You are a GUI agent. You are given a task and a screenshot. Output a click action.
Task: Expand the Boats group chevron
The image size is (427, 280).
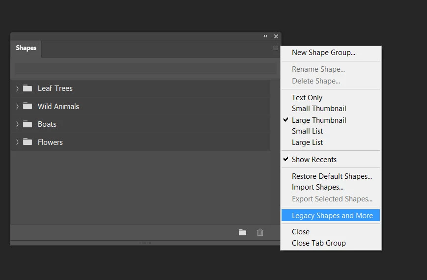(x=17, y=124)
